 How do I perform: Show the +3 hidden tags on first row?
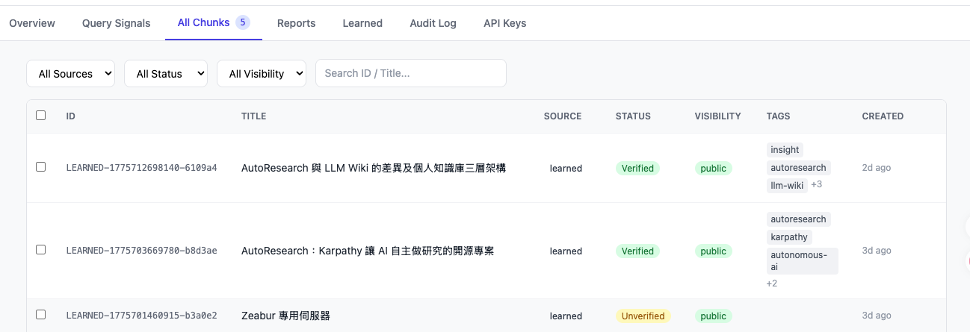816,185
